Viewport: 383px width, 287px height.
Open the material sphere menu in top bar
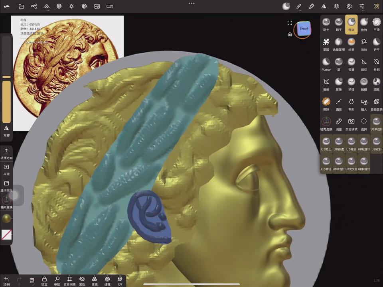click(x=286, y=6)
